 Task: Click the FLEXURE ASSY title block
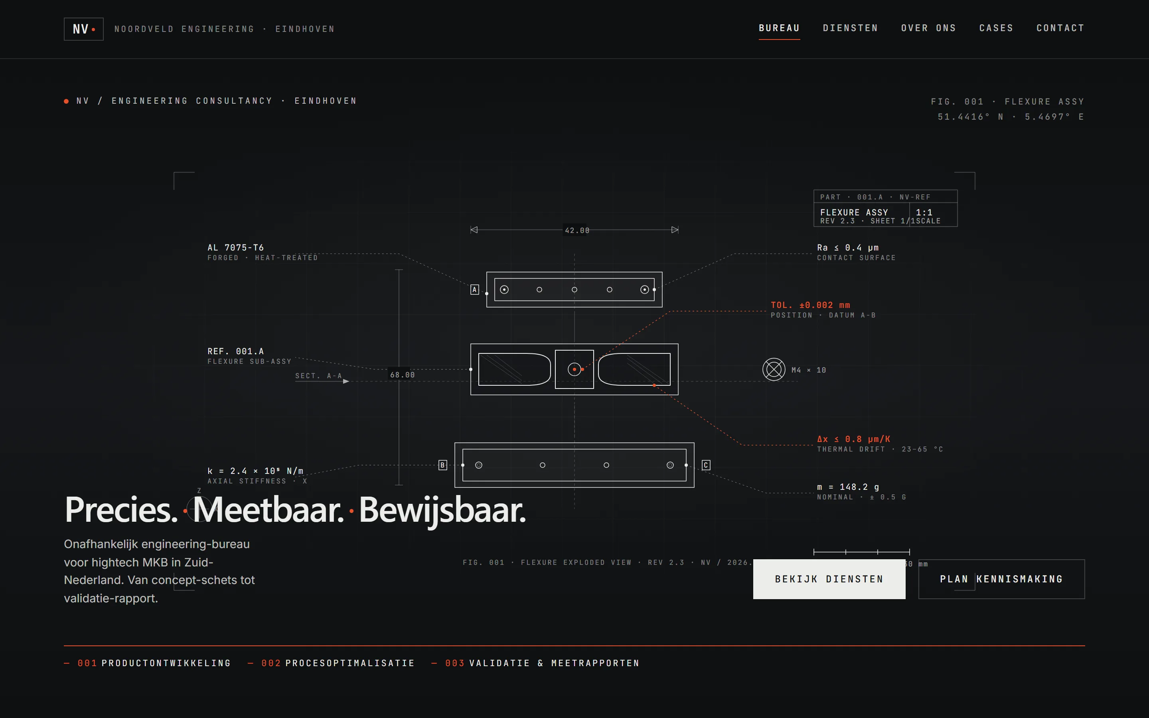(854, 212)
